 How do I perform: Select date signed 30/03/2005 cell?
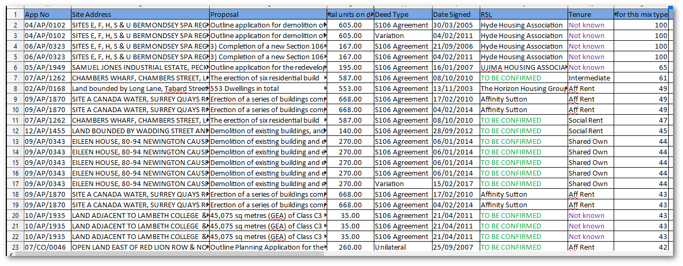pos(455,25)
